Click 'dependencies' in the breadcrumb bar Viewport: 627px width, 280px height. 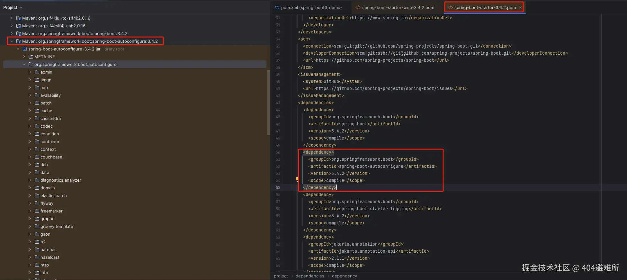[310, 276]
